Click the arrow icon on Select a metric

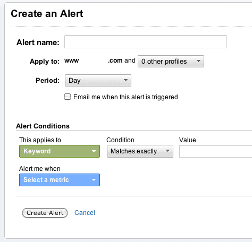pyautogui.click(x=94, y=180)
